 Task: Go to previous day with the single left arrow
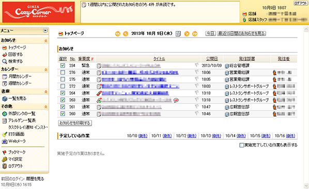click(126, 34)
